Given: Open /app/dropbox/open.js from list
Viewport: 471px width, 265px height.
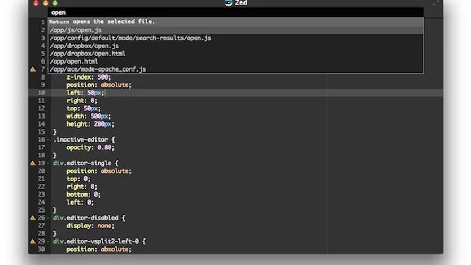Looking at the screenshot, I should click(x=235, y=46).
